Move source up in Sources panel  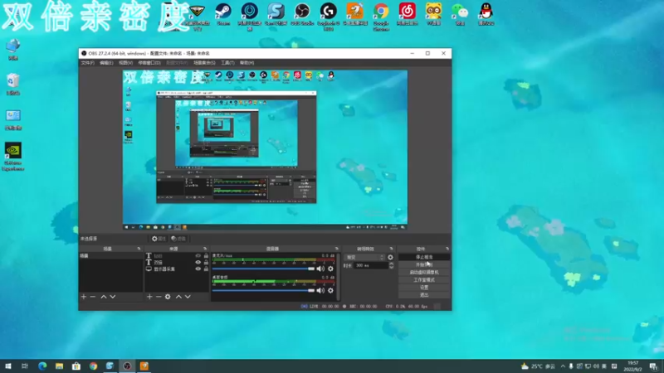point(178,297)
